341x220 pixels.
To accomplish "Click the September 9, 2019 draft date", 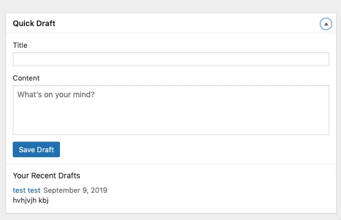I will 75,190.
